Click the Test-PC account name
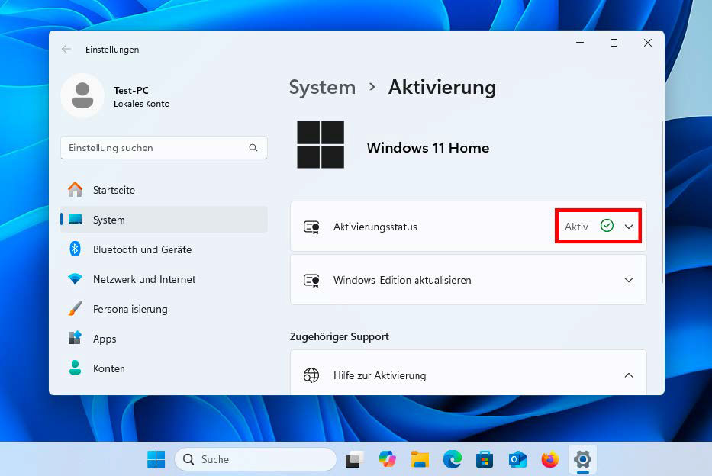This screenshot has width=712, height=476. pos(130,90)
